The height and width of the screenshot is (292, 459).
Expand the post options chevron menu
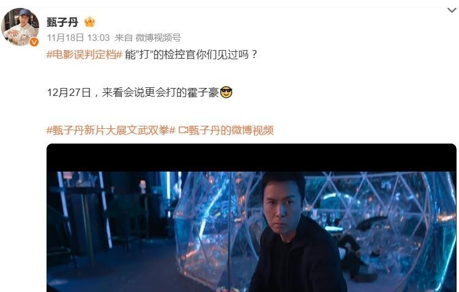[452, 10]
